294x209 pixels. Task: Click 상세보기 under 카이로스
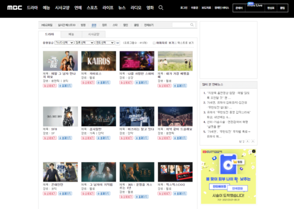[x=88, y=82]
